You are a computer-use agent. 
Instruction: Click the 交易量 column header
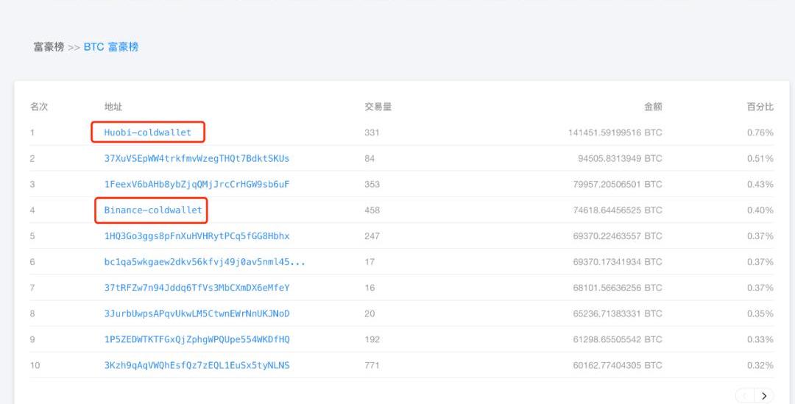378,107
